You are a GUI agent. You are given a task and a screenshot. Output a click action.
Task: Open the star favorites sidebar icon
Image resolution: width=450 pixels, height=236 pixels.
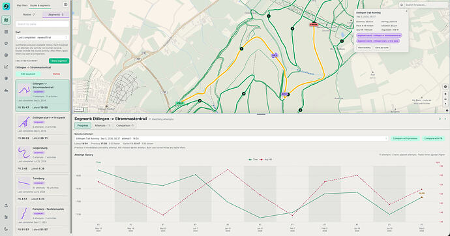click(6, 44)
